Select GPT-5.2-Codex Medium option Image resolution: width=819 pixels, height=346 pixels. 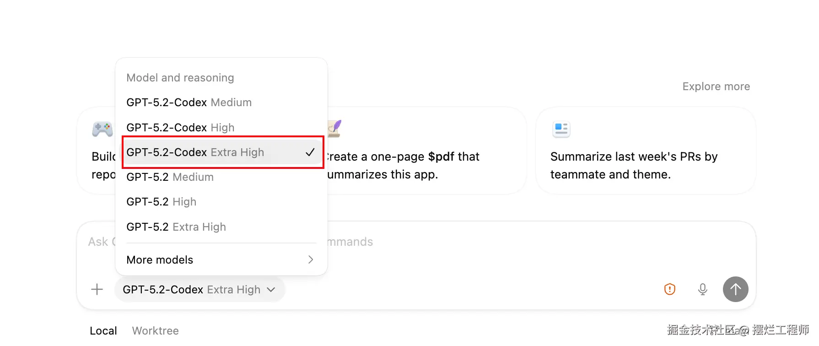tap(189, 103)
